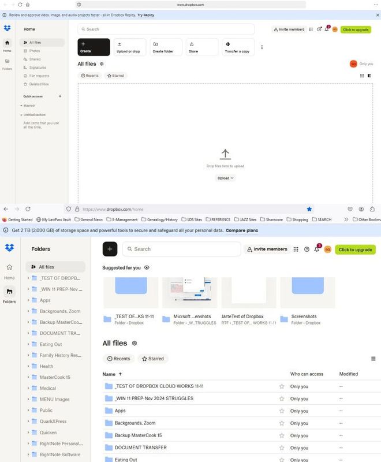381x462 pixels.
Task: Open Home rail icon in bottom window
Action: [x=9, y=267]
